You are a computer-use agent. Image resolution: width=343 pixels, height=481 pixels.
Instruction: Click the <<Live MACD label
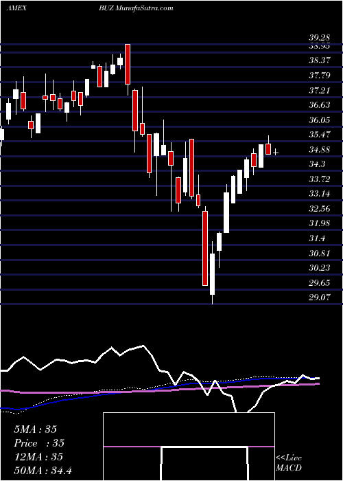(289, 462)
